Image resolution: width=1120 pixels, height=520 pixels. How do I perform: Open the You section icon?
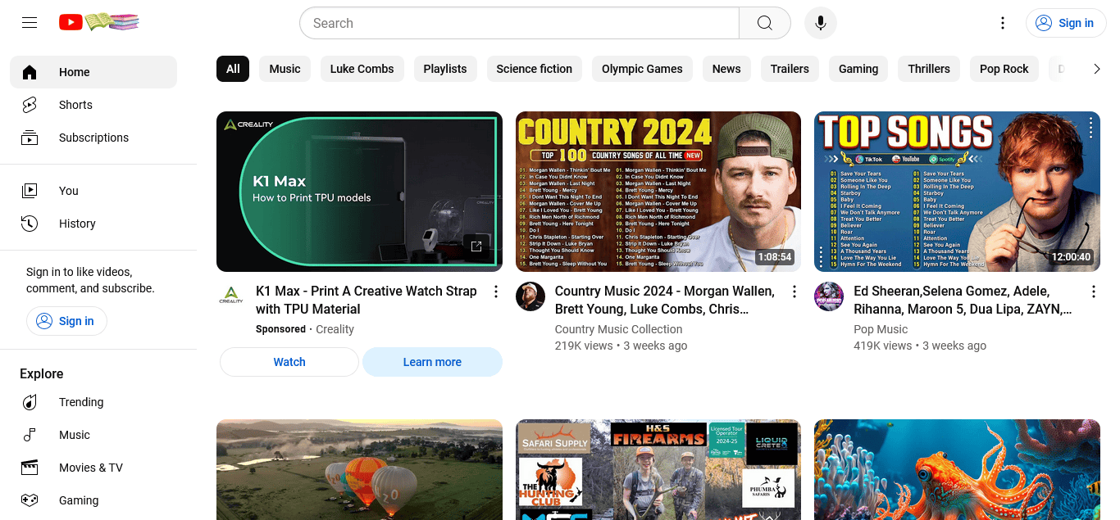(x=30, y=191)
